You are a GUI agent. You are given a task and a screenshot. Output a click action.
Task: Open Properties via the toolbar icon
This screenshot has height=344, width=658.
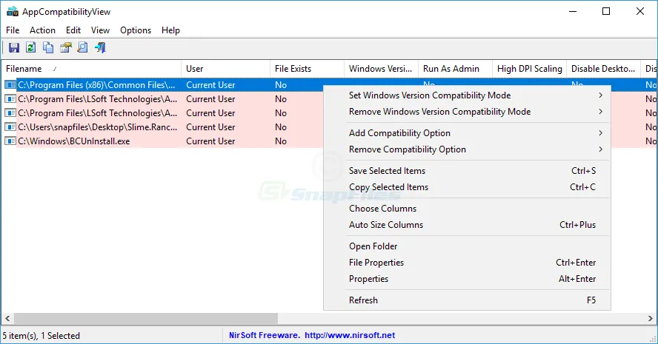(65, 48)
